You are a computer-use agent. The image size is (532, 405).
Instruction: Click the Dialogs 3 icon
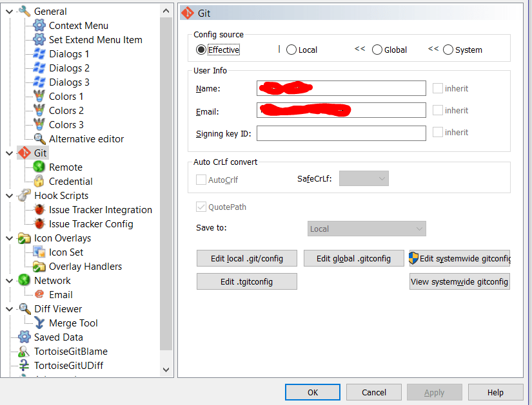[x=39, y=82]
